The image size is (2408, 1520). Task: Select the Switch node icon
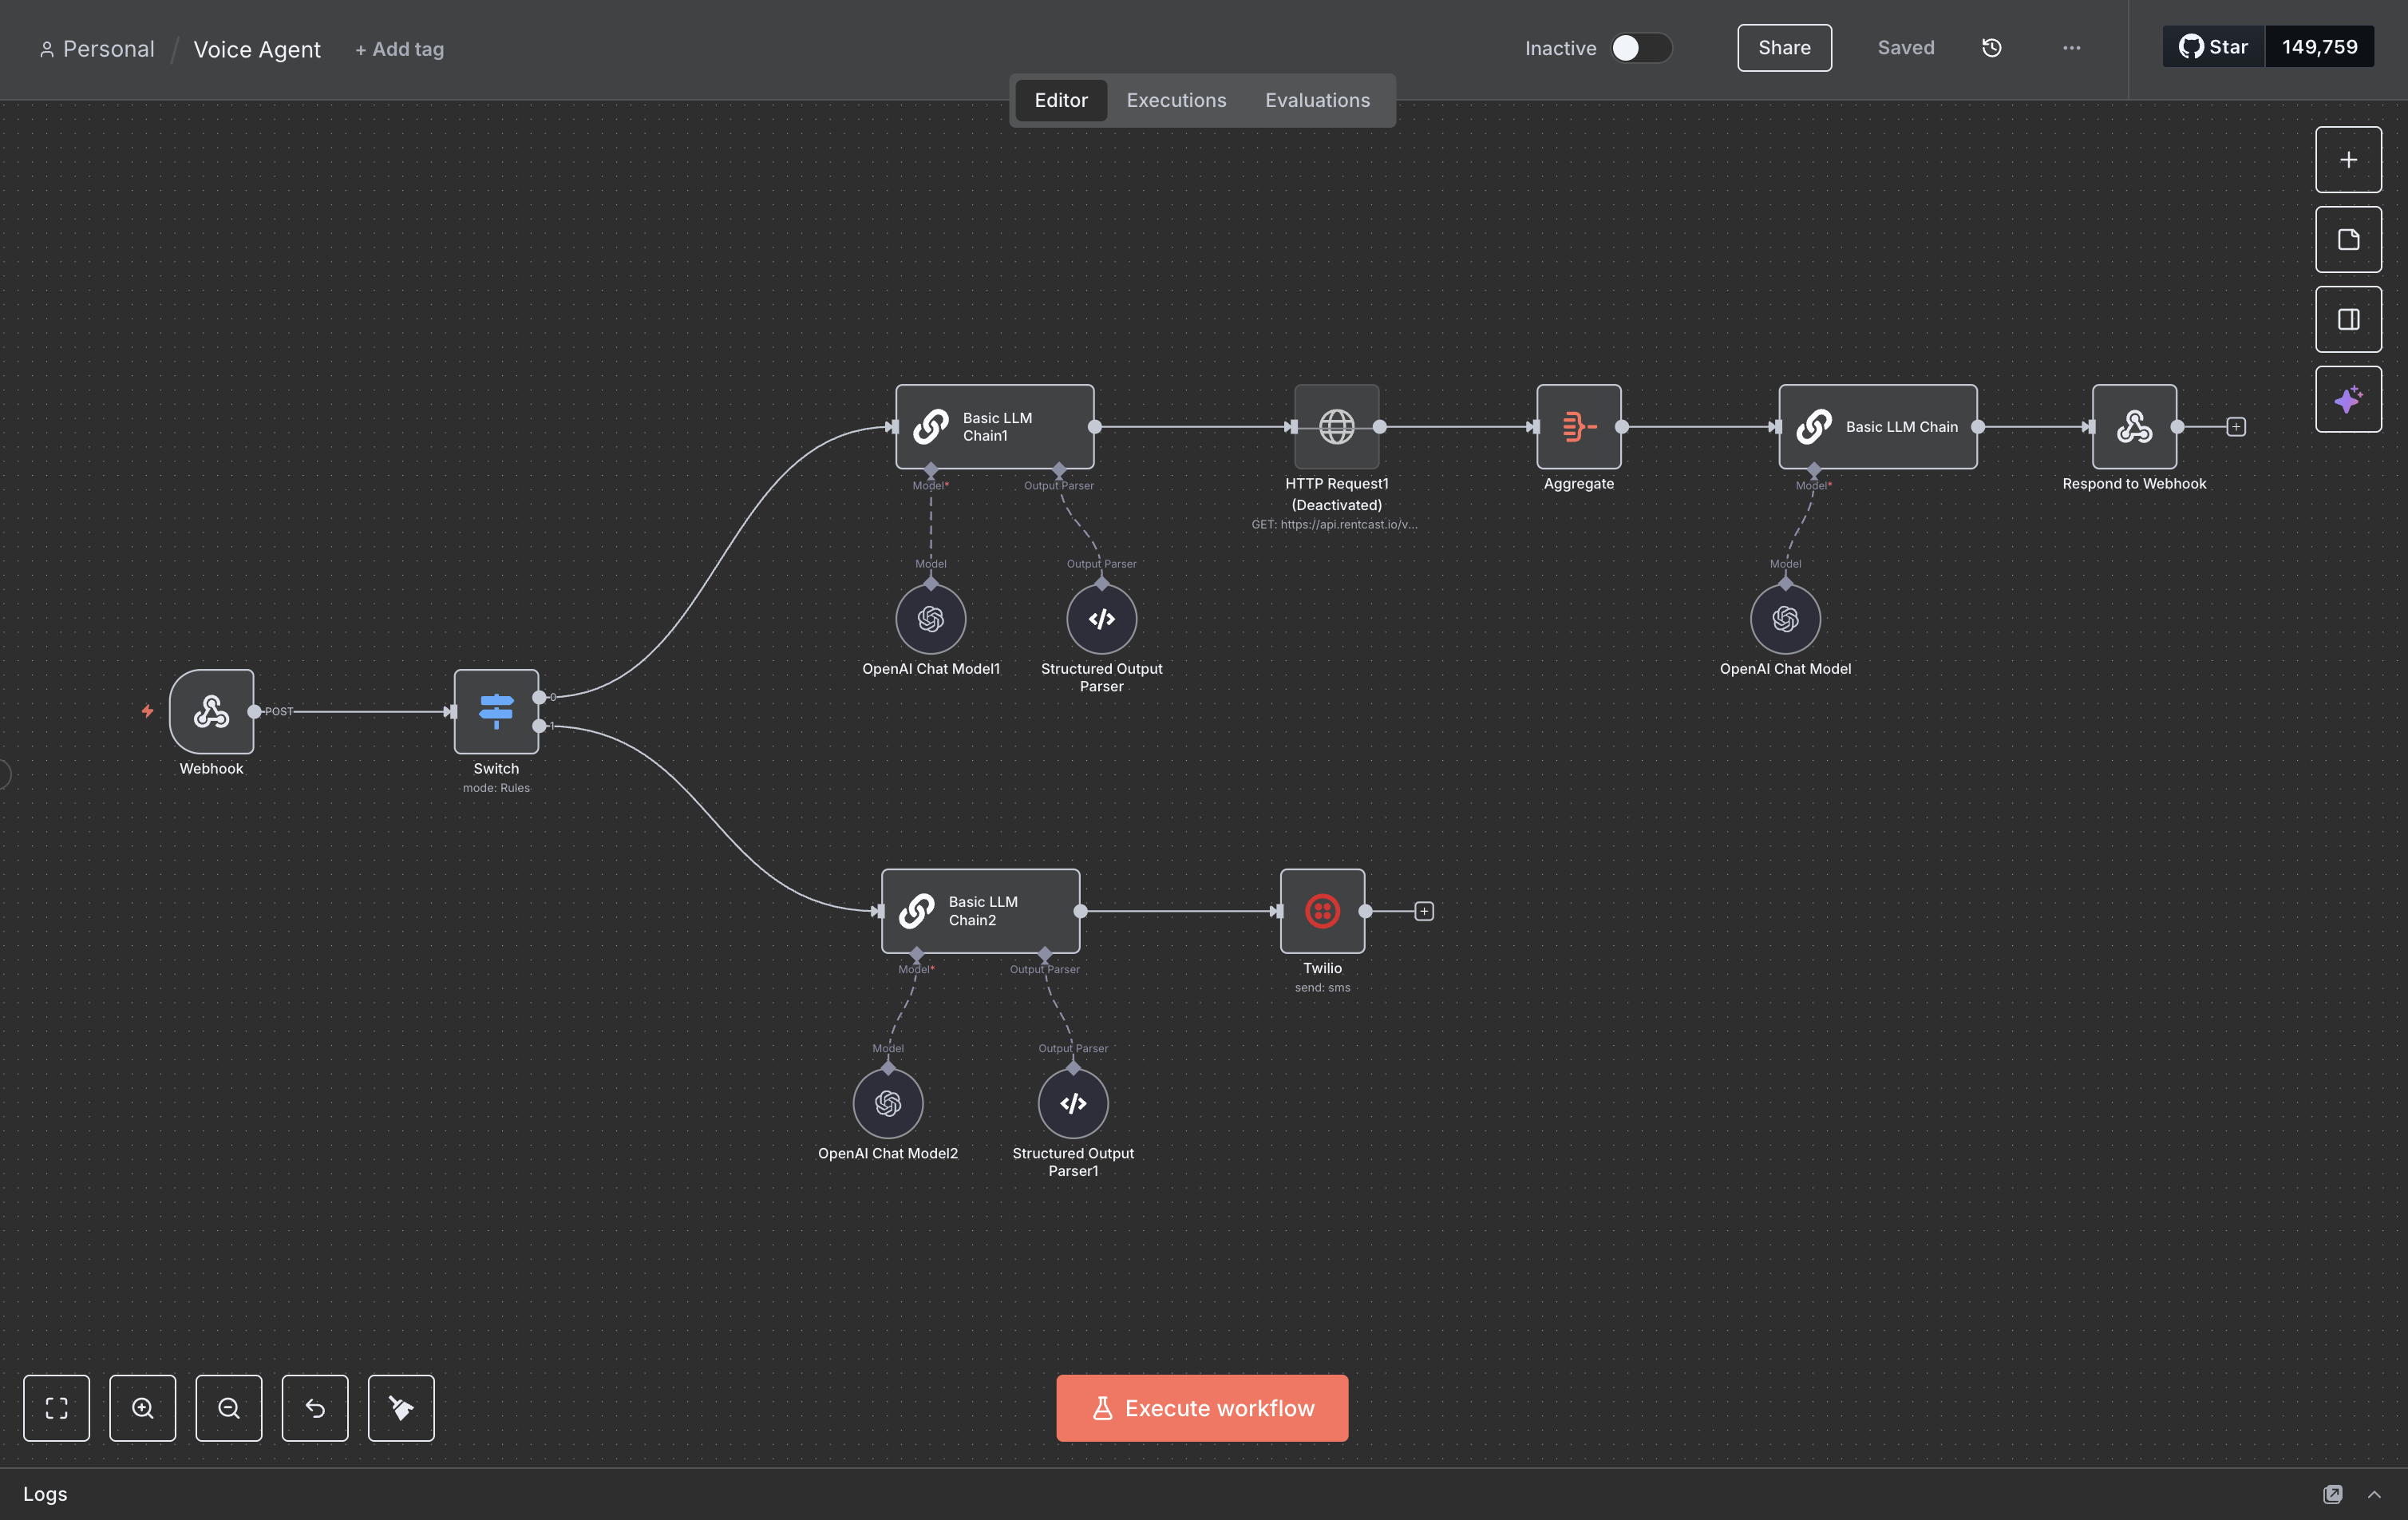(x=496, y=711)
